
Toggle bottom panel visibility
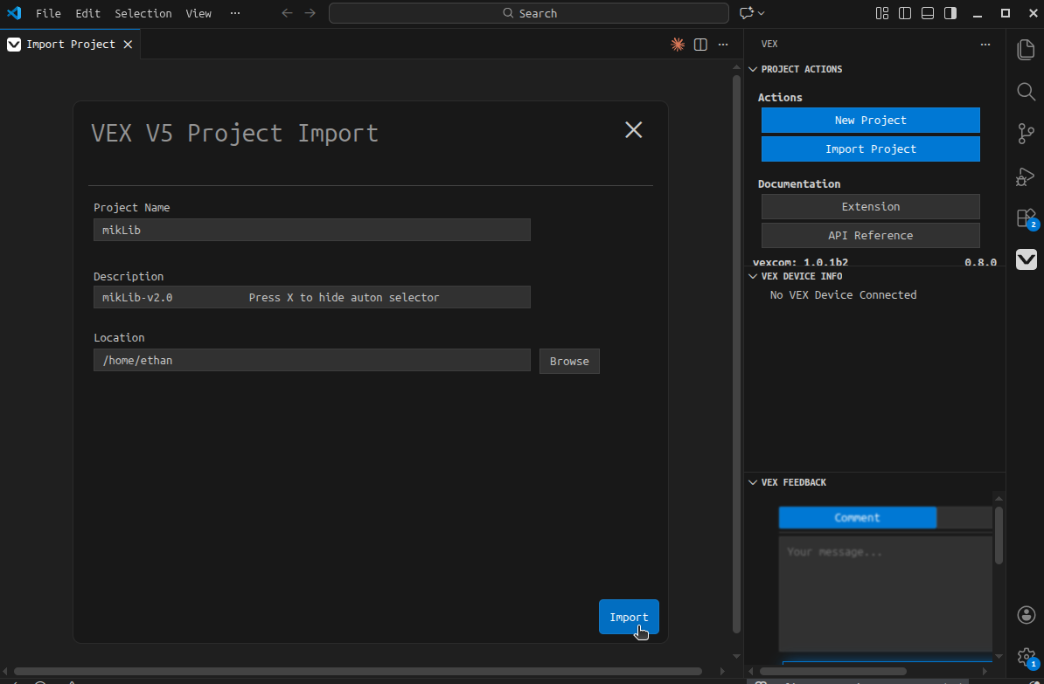click(x=928, y=13)
